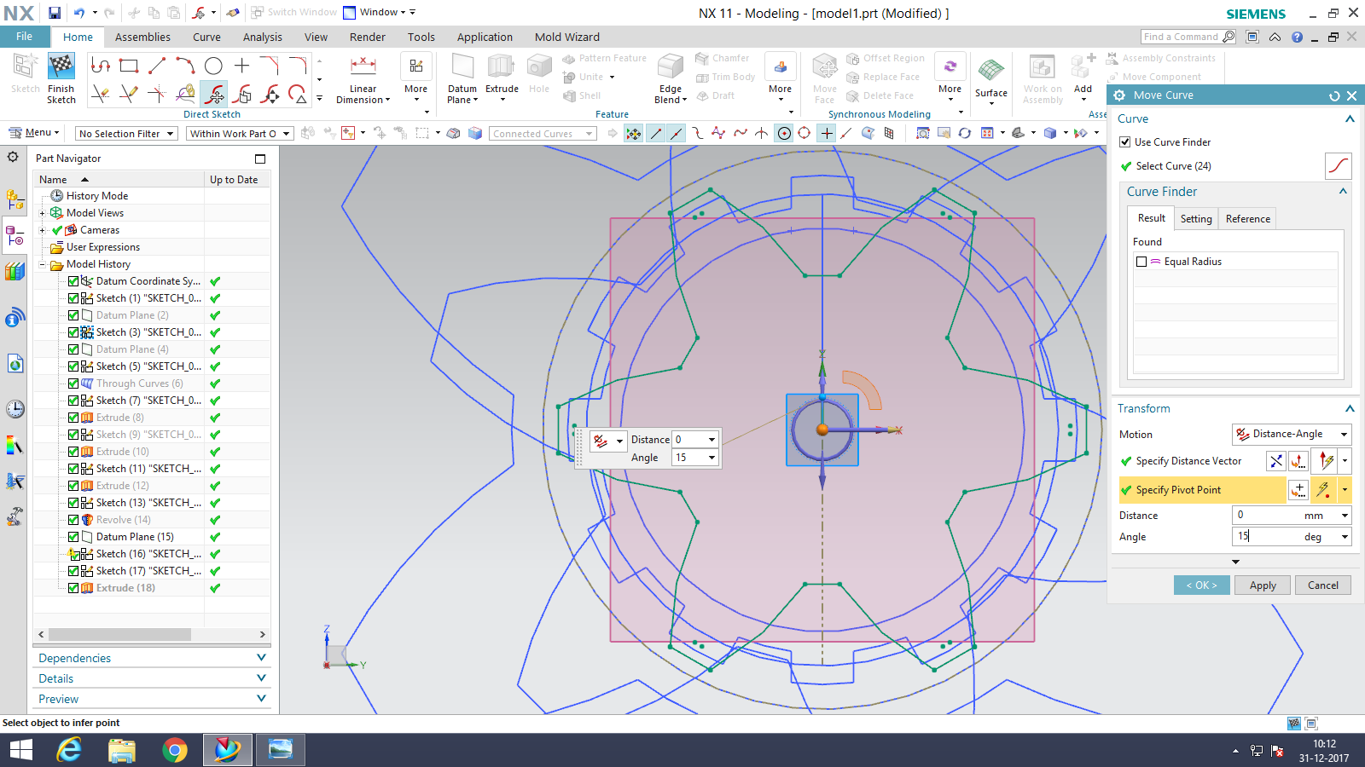Click the Save icon in title bar
Screen dimensions: 1365x767
[55, 13]
